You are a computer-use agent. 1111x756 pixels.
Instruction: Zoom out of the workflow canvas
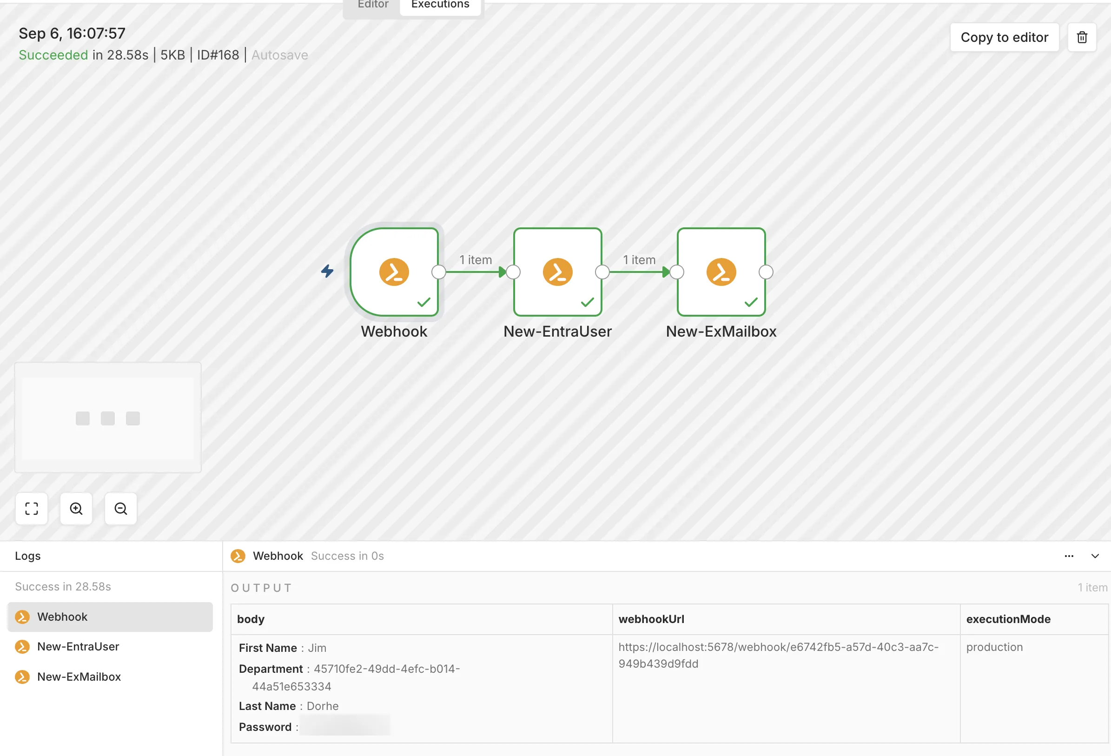tap(120, 508)
